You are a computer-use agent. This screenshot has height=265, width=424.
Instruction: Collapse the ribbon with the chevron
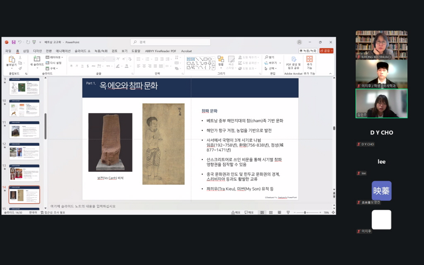330,74
